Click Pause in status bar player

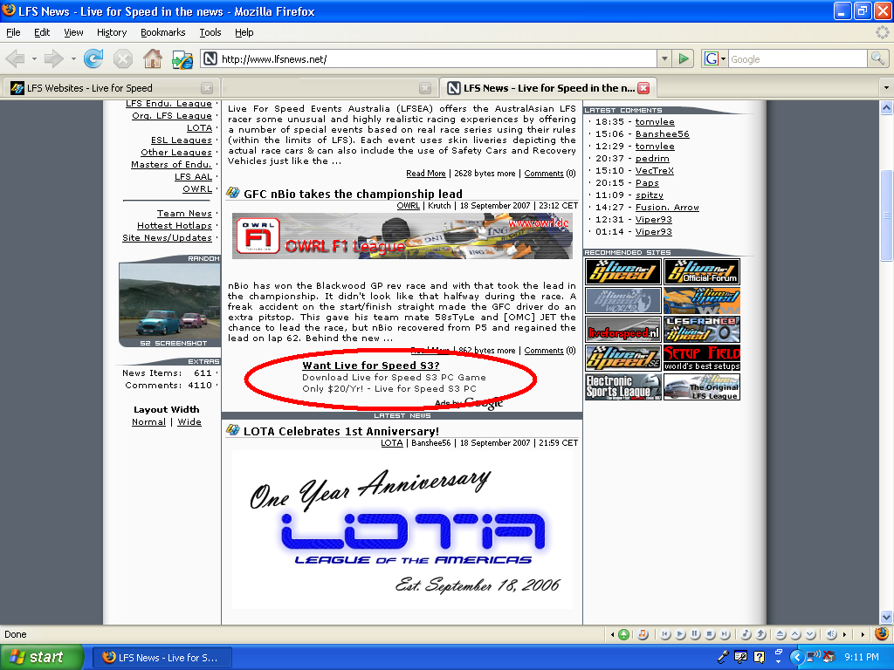694,634
